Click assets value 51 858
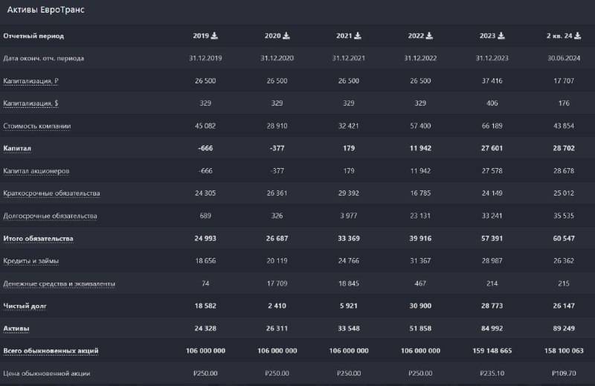Image resolution: width=595 pixels, height=386 pixels. (x=420, y=328)
